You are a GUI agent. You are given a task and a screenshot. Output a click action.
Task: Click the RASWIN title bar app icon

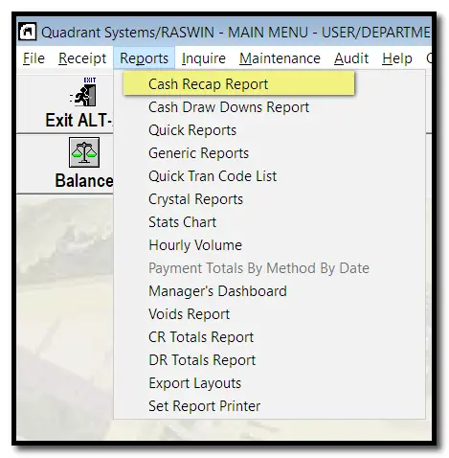click(x=27, y=32)
